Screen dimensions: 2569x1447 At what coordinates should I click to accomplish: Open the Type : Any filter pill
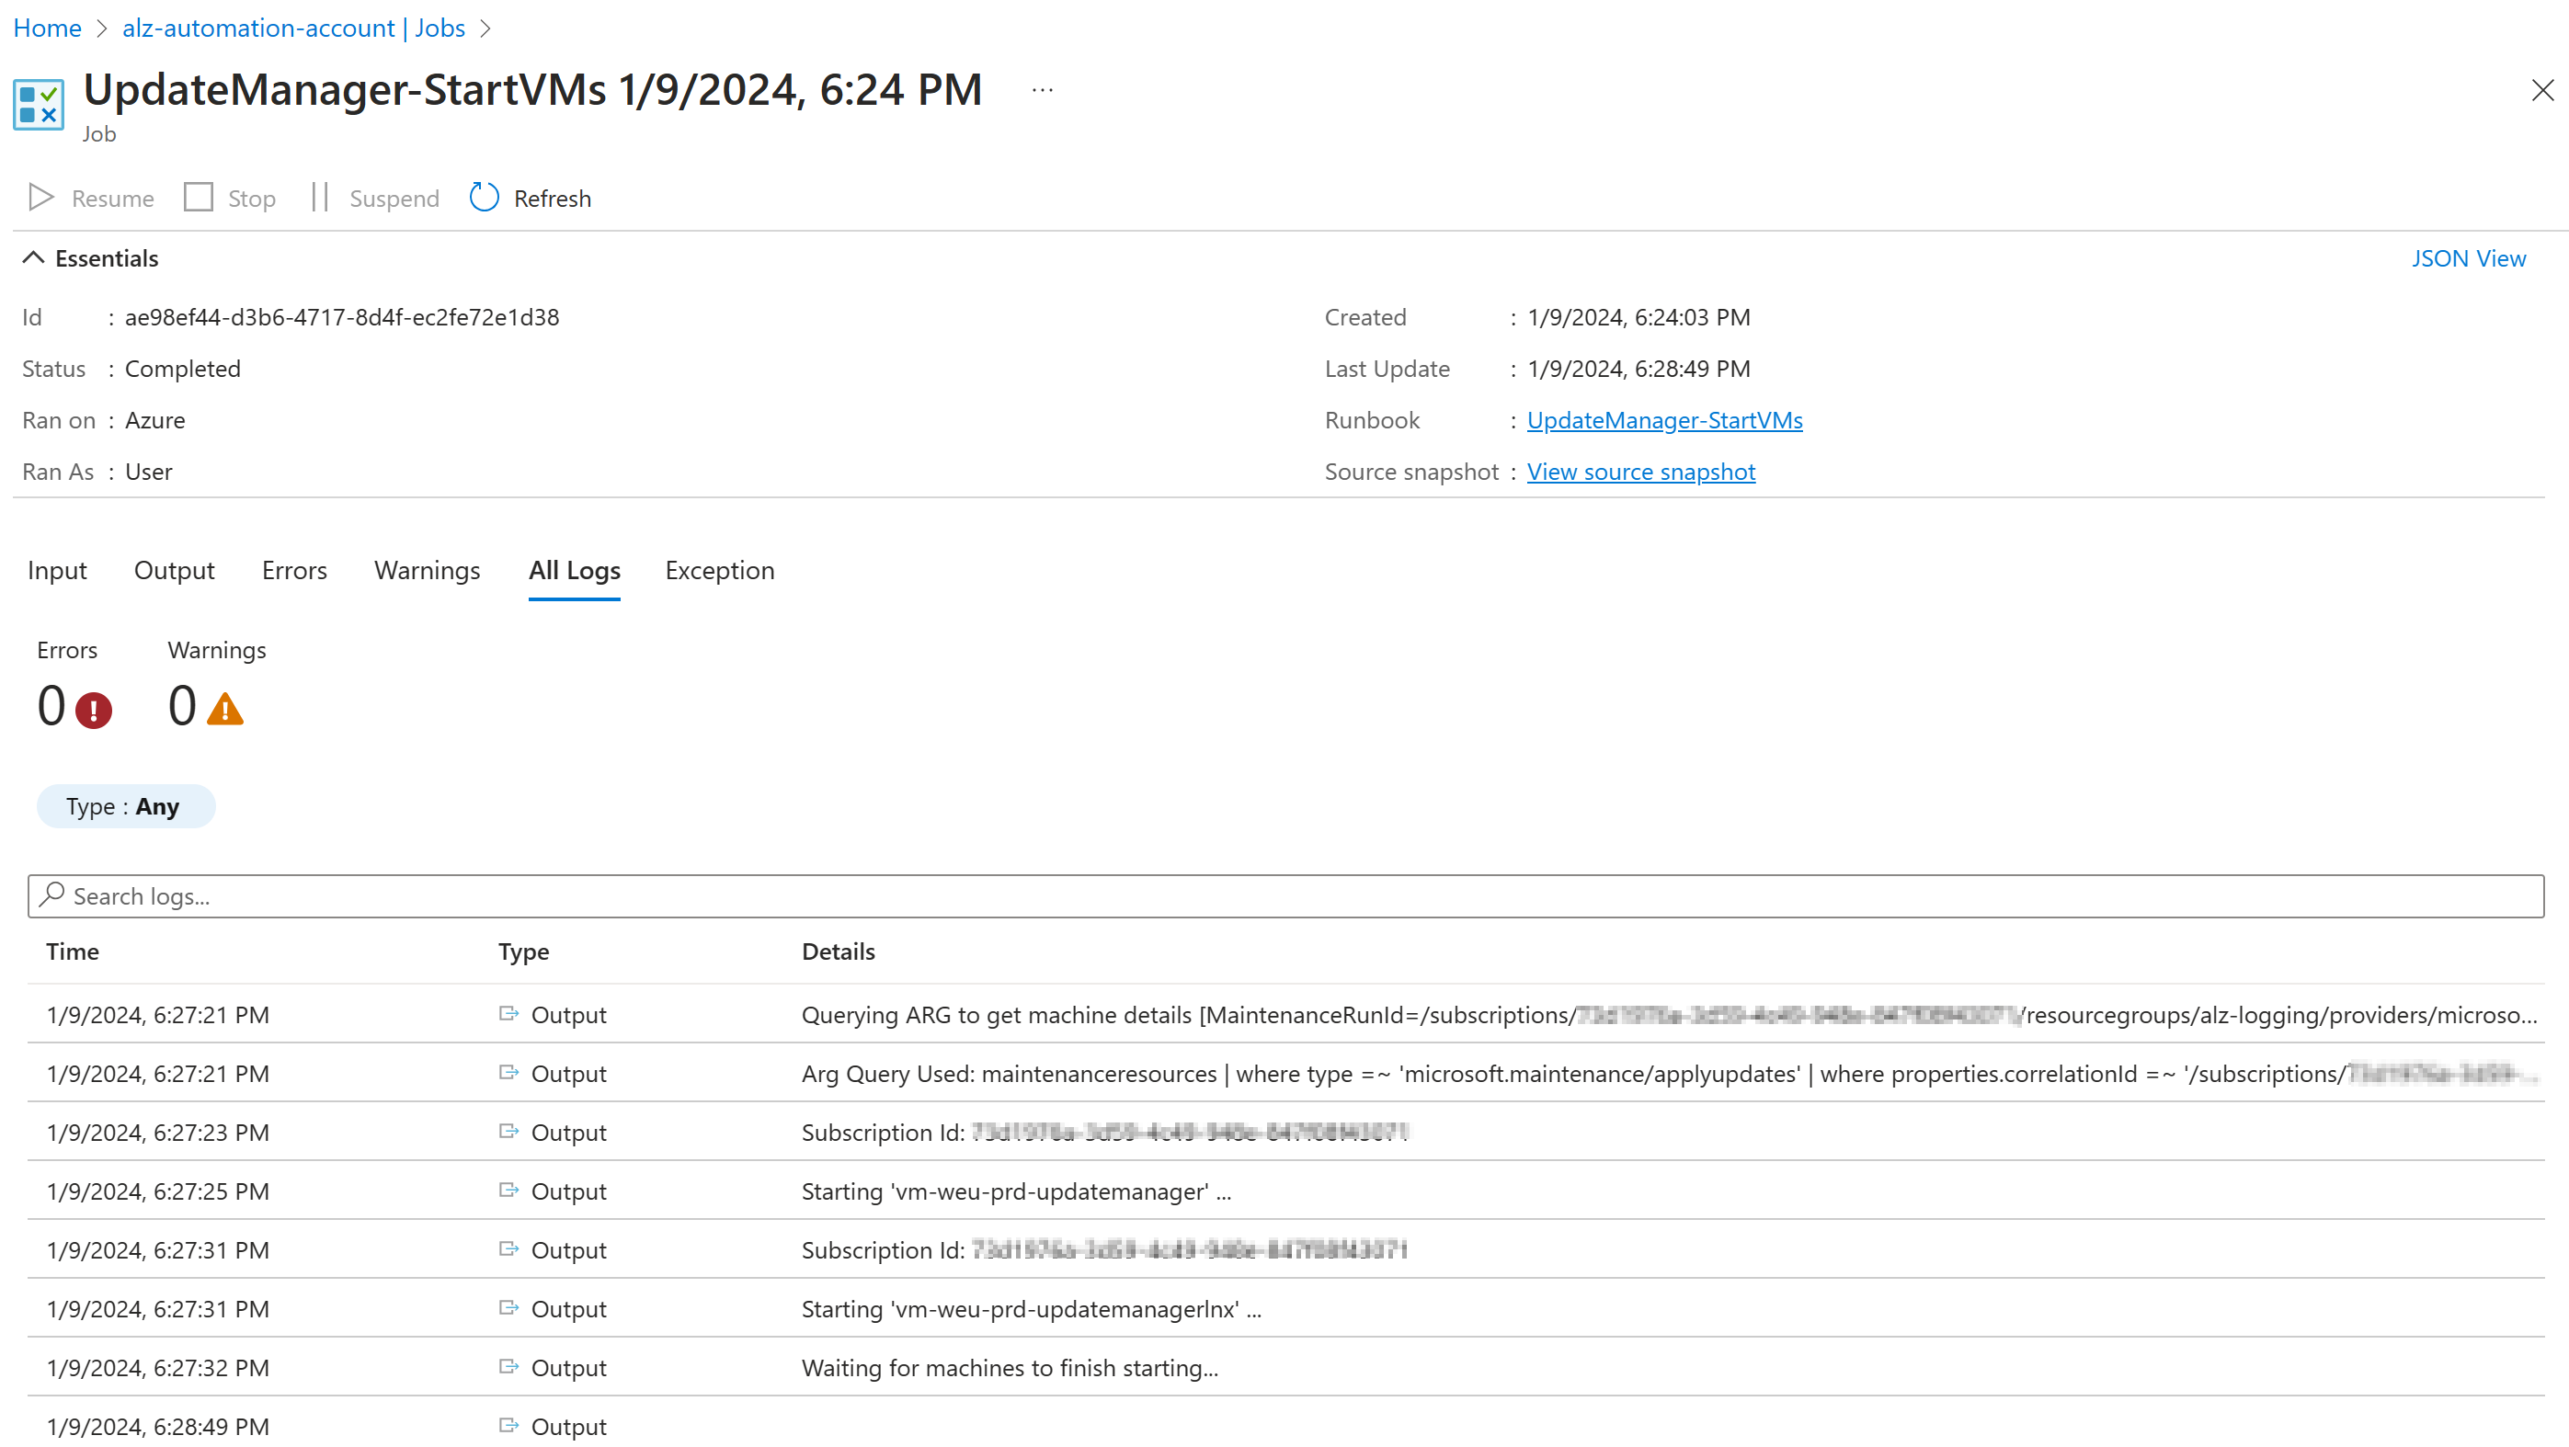click(126, 805)
